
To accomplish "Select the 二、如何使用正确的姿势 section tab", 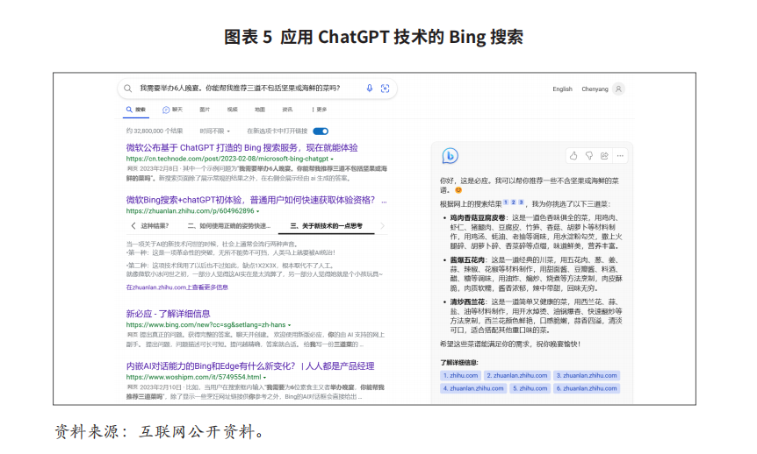I will [x=229, y=225].
